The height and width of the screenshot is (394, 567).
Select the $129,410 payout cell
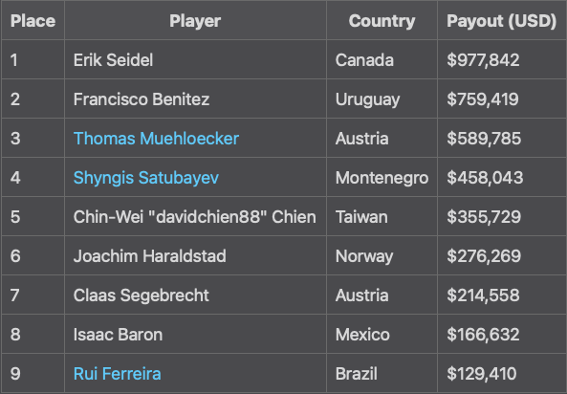(502, 374)
